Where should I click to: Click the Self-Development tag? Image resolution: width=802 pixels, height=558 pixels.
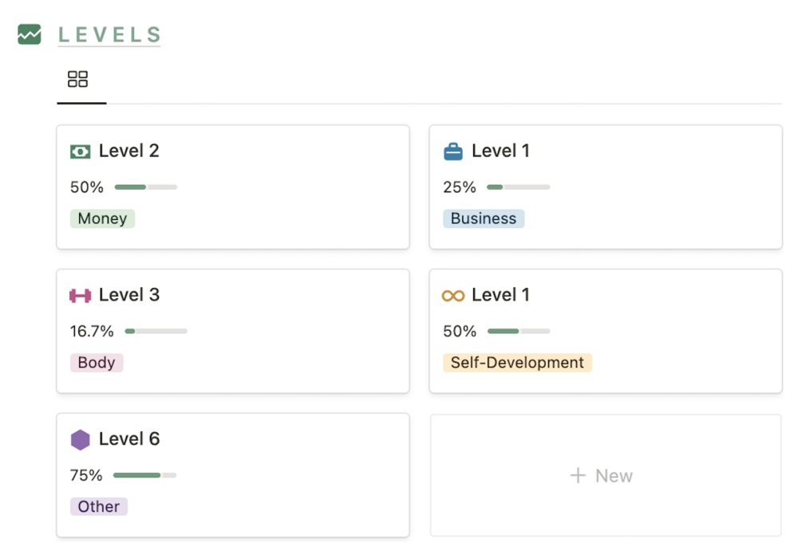point(517,363)
